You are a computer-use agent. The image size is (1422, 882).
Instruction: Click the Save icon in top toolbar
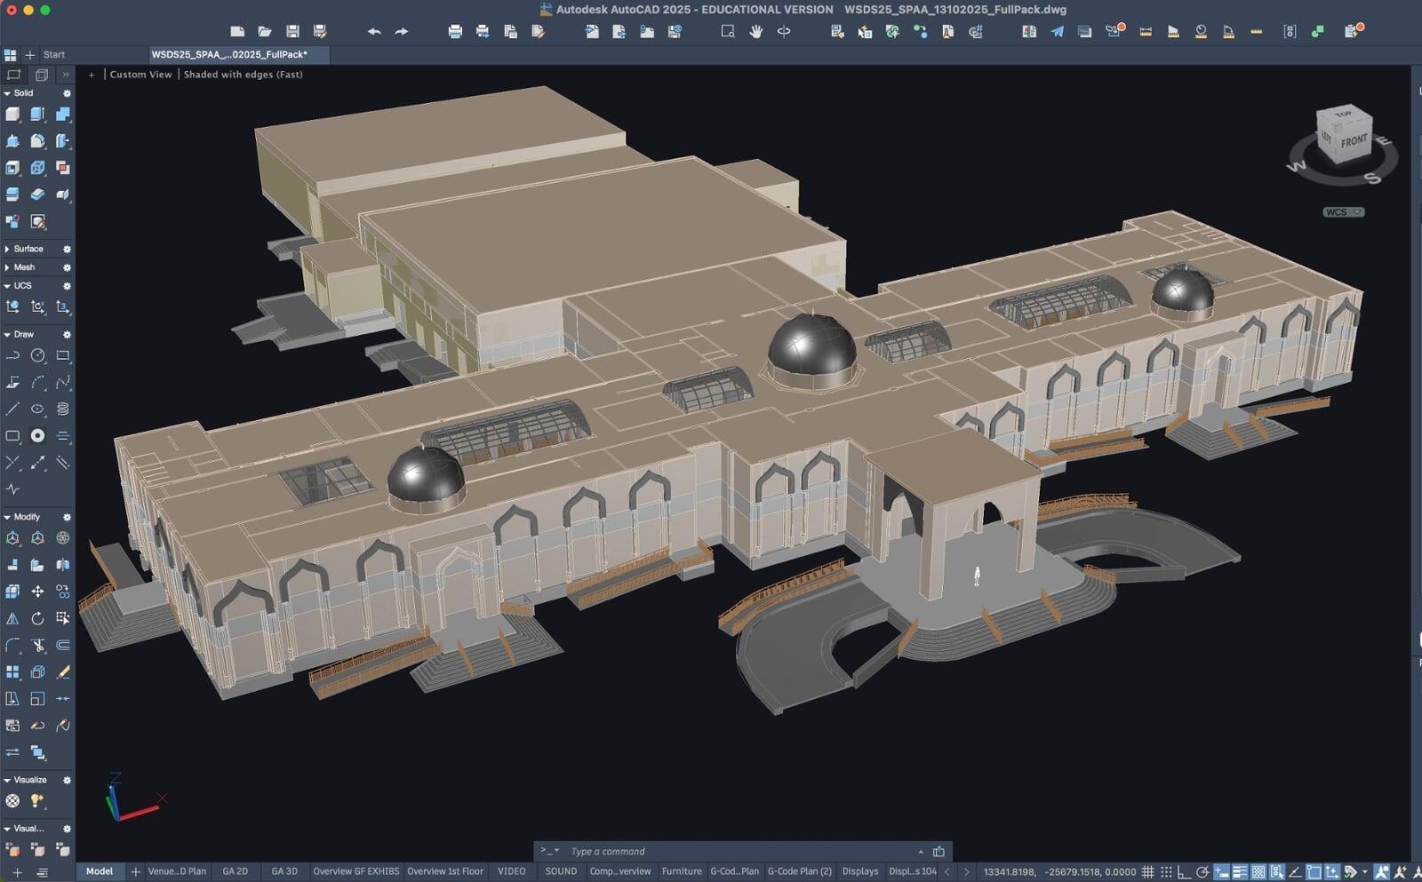(x=292, y=32)
